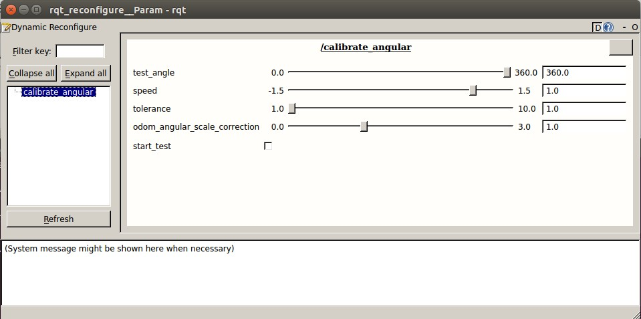Open the plugin help question-mark icon
Viewport: 641px width, 319px height.
tap(608, 27)
